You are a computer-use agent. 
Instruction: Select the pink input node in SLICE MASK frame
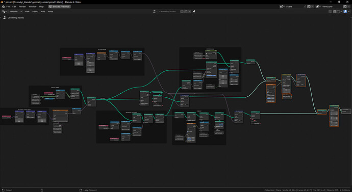point(67,58)
